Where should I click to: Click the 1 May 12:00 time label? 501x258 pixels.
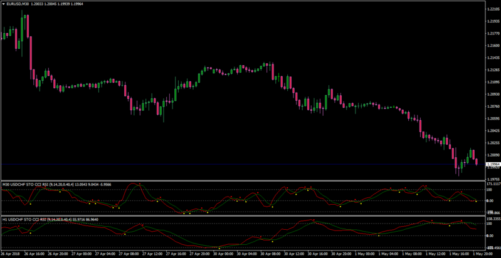tap(435, 255)
